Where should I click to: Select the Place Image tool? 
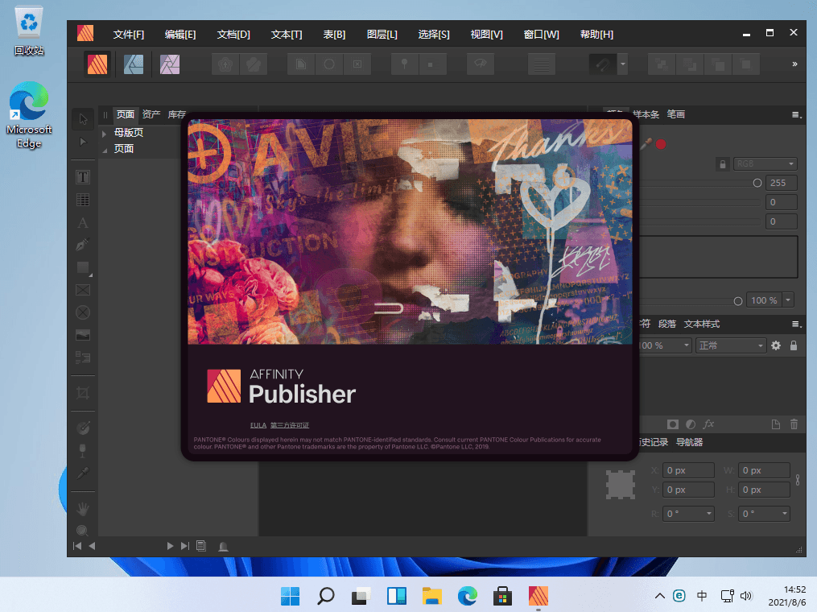[x=83, y=335]
